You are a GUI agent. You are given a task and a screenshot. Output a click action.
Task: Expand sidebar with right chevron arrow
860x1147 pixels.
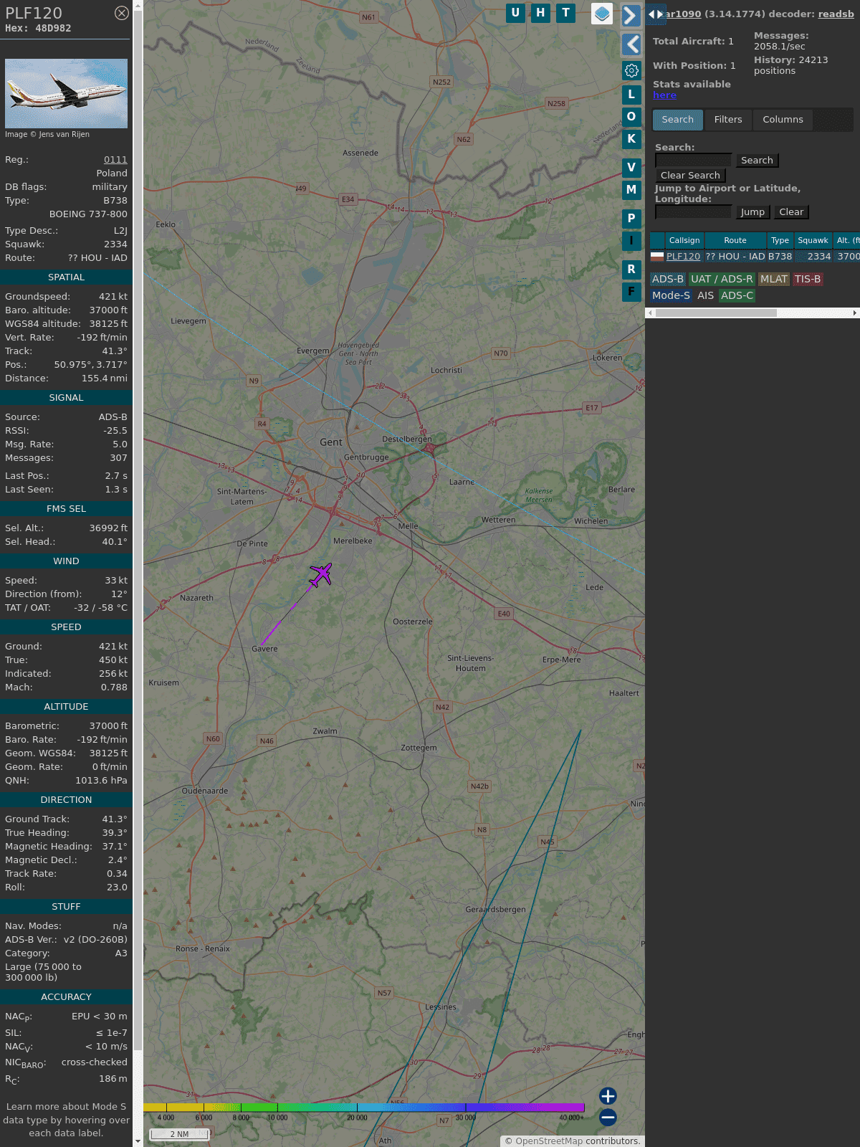(x=631, y=16)
